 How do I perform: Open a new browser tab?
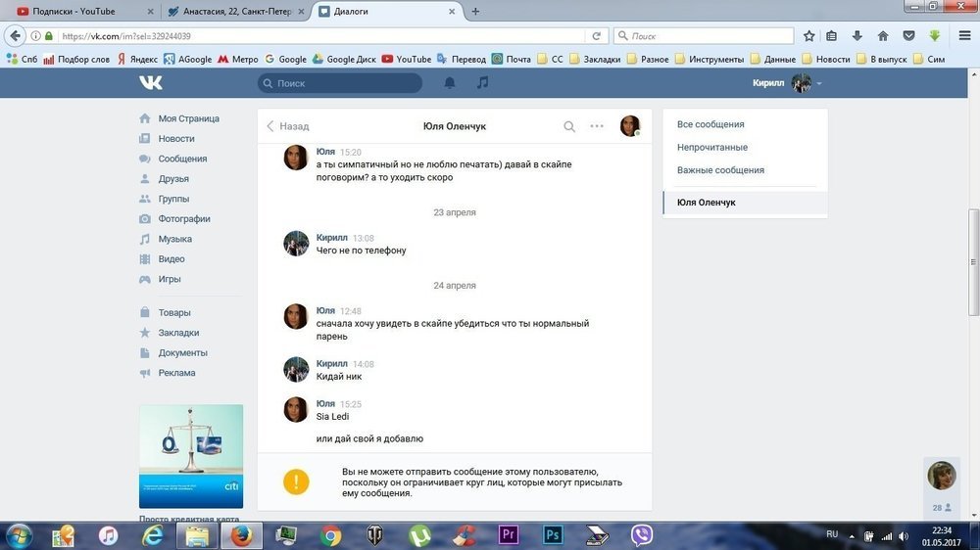coord(475,11)
